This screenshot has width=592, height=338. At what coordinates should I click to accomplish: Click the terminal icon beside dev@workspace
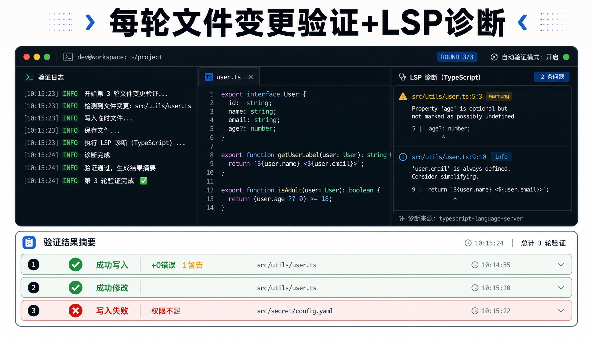tap(68, 57)
